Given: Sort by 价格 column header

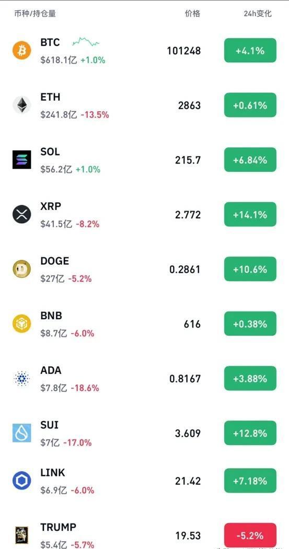Looking at the screenshot, I should (x=193, y=14).
